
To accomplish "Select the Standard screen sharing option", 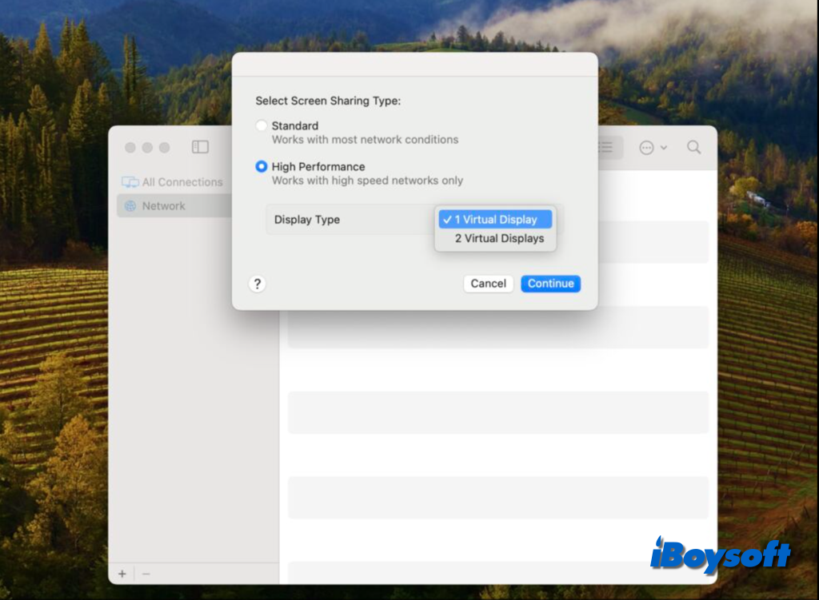I will point(262,126).
